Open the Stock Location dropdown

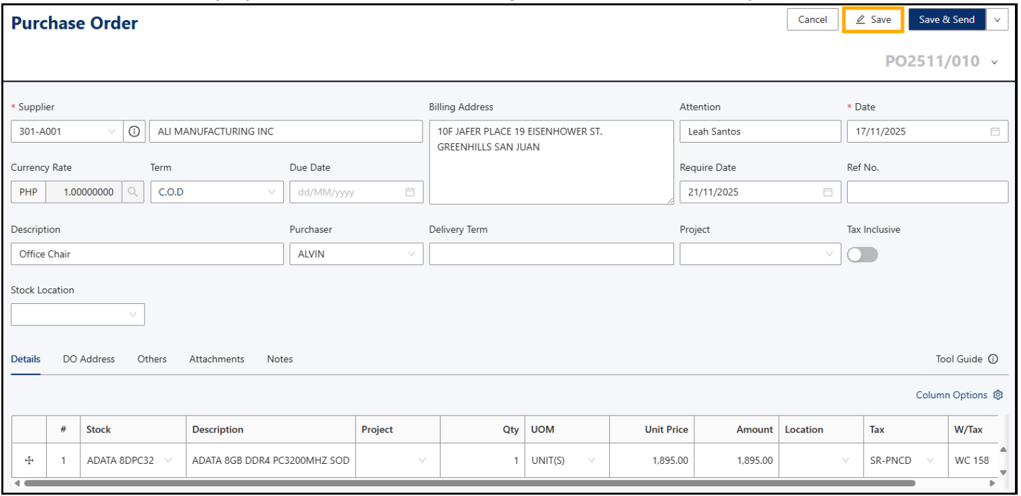(133, 315)
